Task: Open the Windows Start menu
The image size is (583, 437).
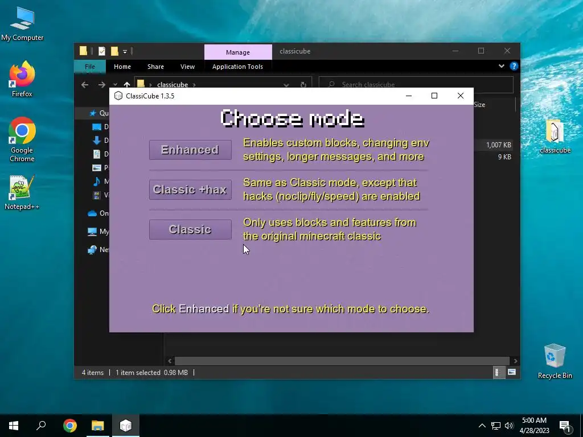Action: tap(14, 426)
